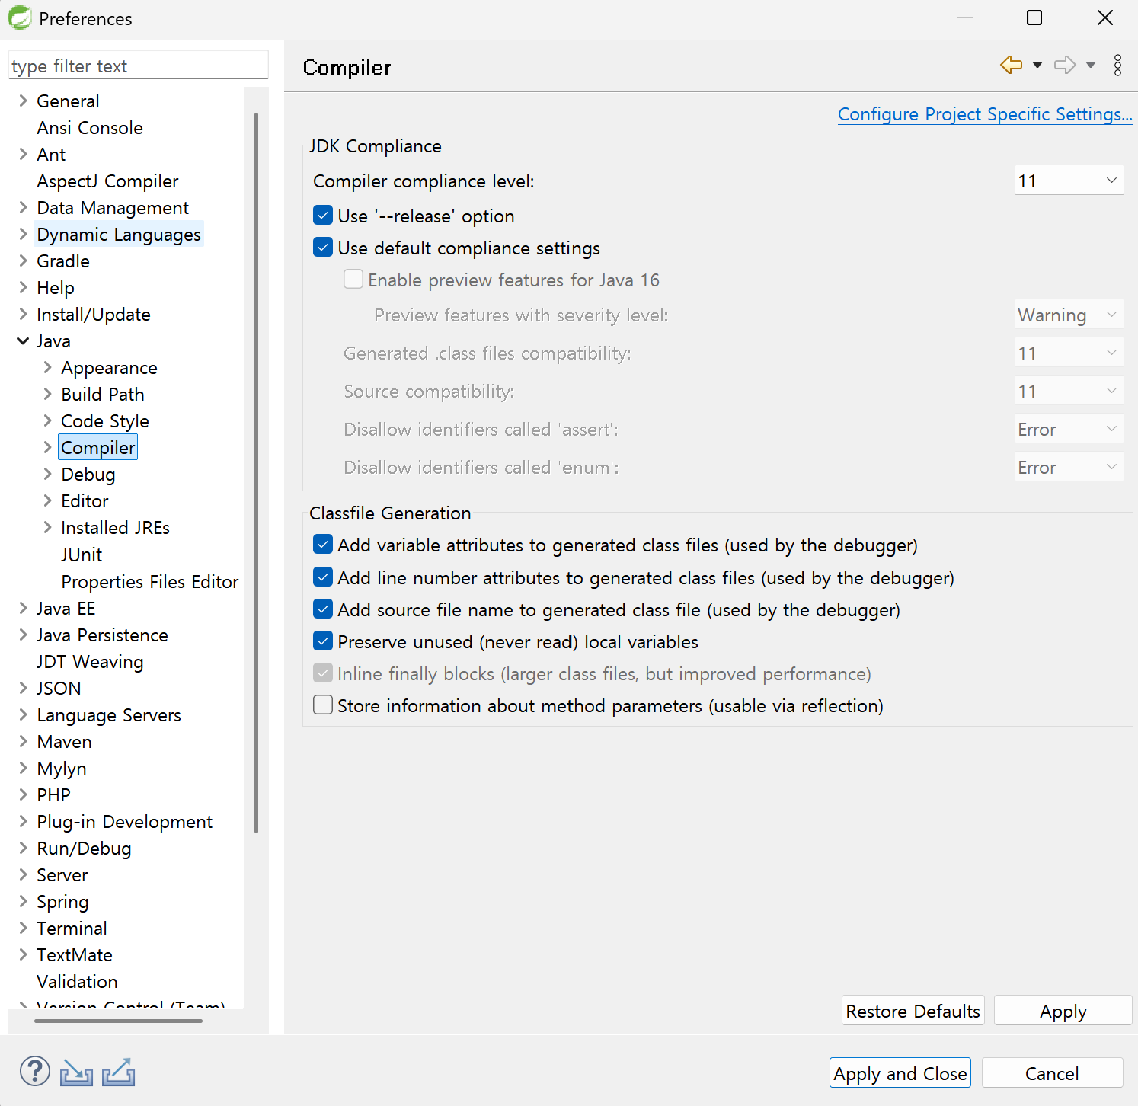This screenshot has width=1138, height=1106.
Task: Toggle Inline finally blocks checkbox
Action: pos(323,673)
